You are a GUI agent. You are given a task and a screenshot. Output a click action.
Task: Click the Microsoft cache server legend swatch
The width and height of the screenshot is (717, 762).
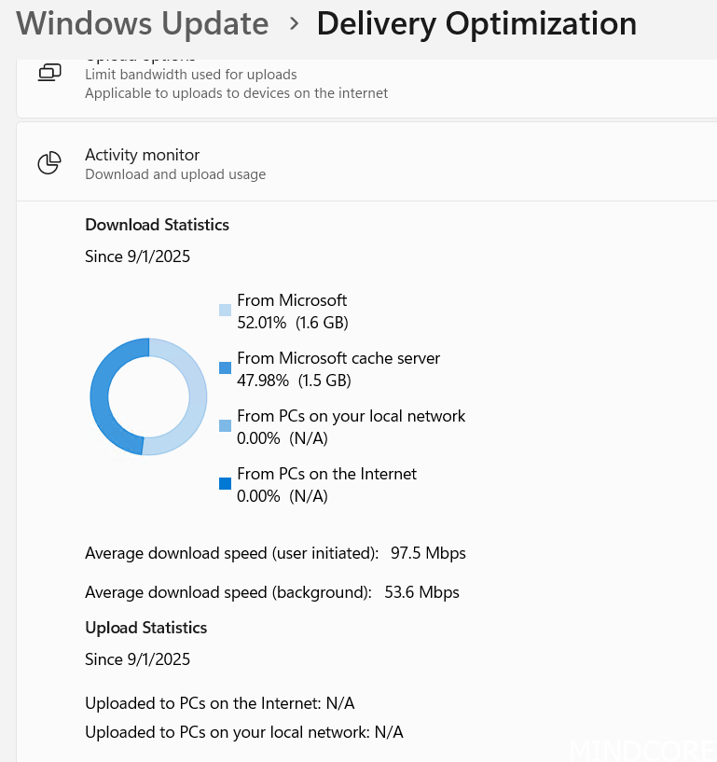[225, 367]
